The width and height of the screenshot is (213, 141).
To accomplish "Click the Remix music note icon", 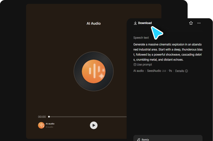I will point(139,140).
